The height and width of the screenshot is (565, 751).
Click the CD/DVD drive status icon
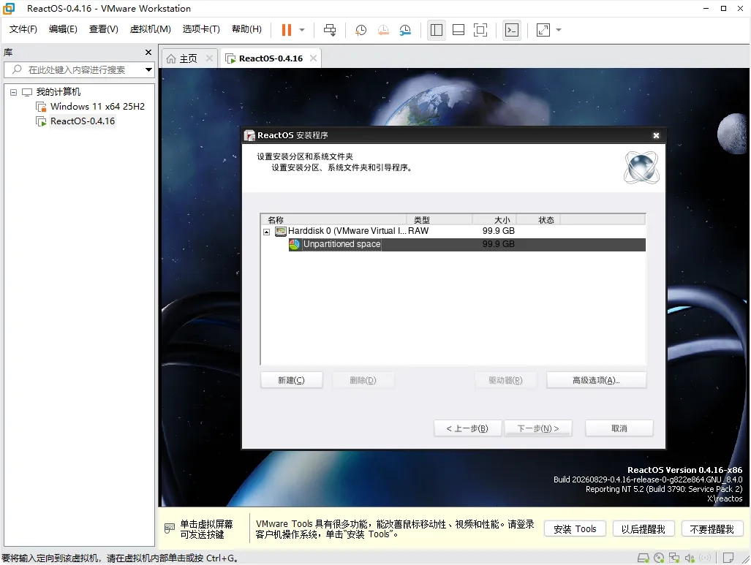click(x=659, y=558)
